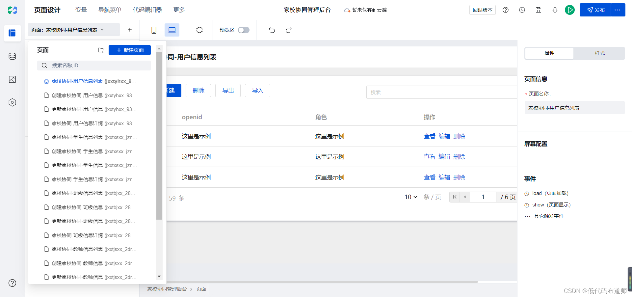Viewport: 632px width, 297px height.
Task: Expand the page selector dropdown
Action: pyautogui.click(x=74, y=30)
